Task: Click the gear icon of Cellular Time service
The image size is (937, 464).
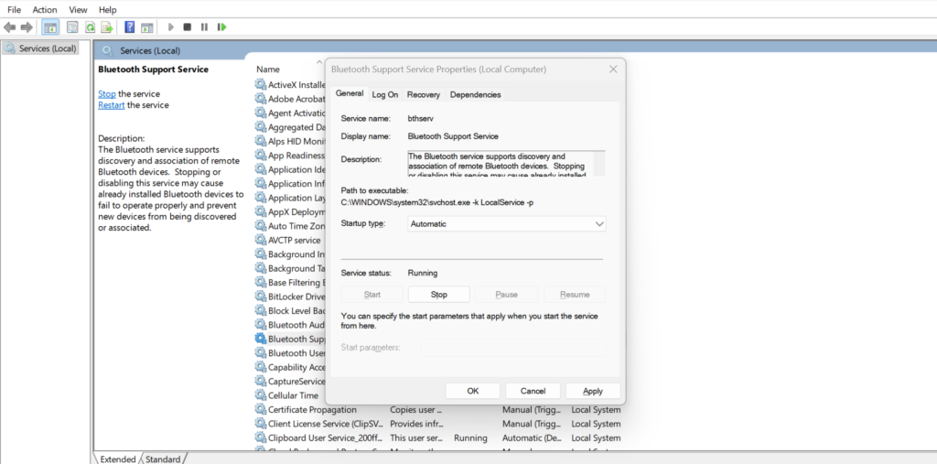Action: tap(261, 395)
